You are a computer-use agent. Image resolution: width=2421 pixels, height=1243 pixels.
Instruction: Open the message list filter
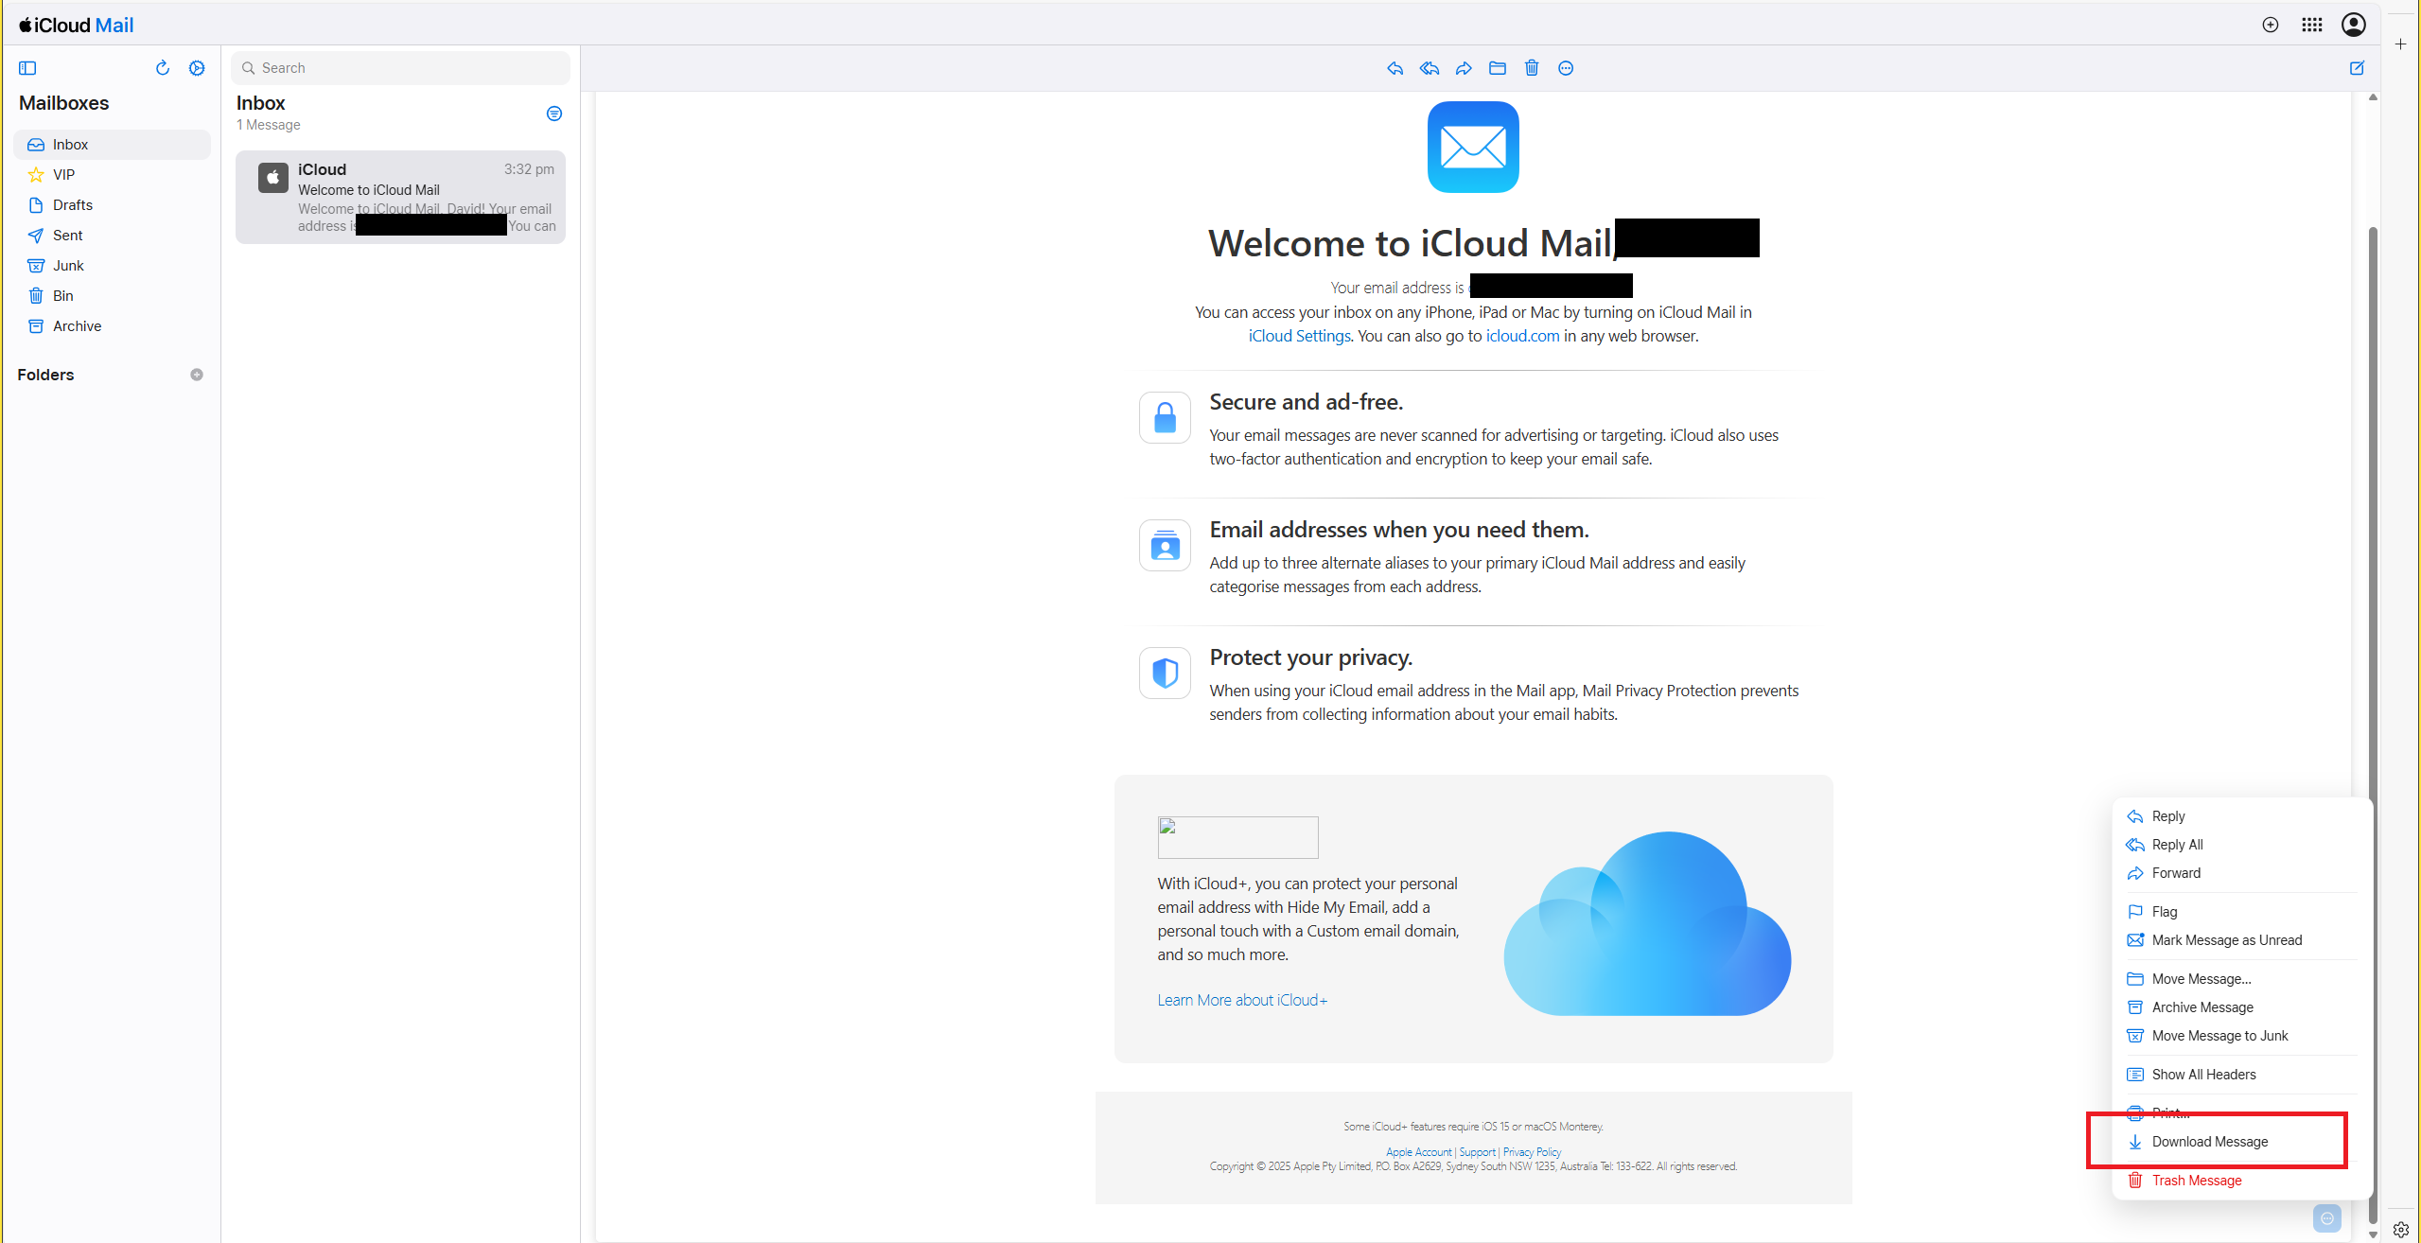554,114
